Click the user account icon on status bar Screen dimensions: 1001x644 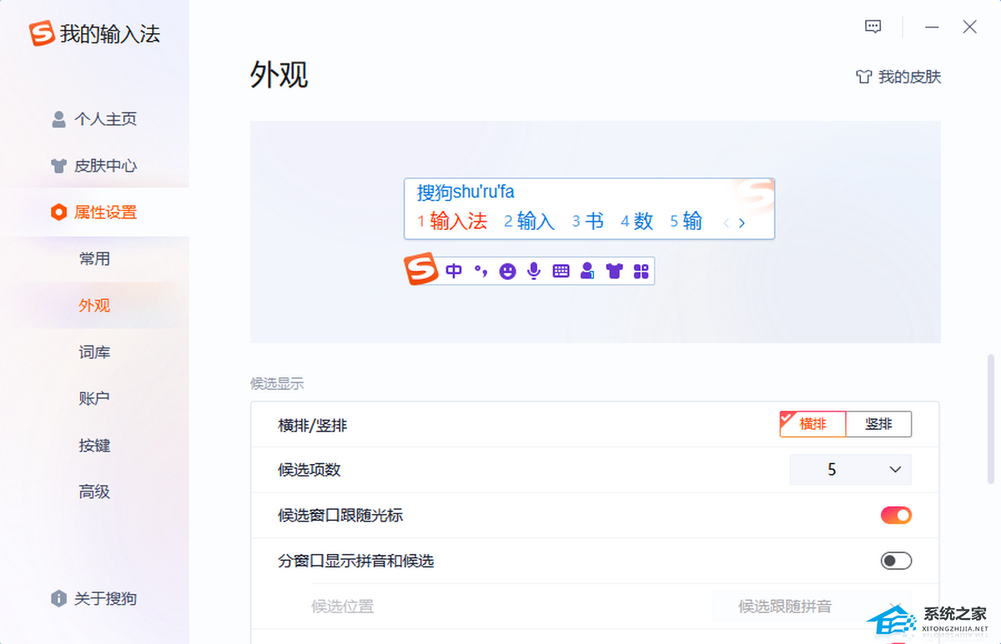click(587, 271)
